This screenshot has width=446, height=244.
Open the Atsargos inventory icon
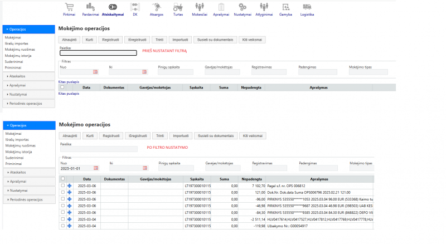pyautogui.click(x=157, y=7)
